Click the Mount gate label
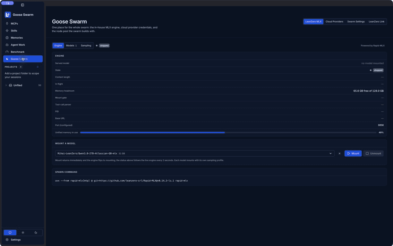Viewport: 393px width, 246px height. click(x=61, y=98)
